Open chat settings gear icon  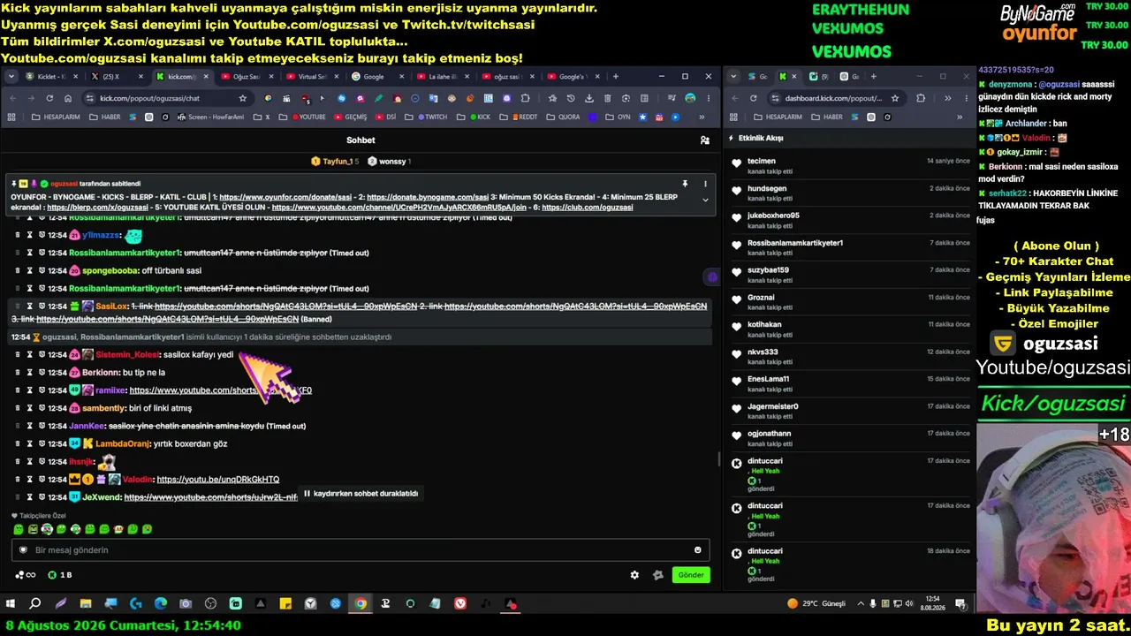click(x=634, y=575)
